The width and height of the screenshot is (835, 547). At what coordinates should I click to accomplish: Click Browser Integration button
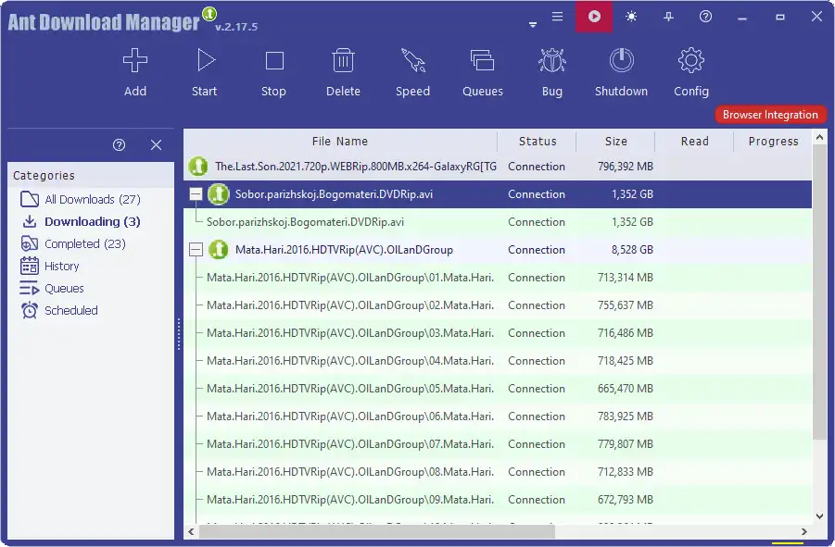pyautogui.click(x=770, y=114)
